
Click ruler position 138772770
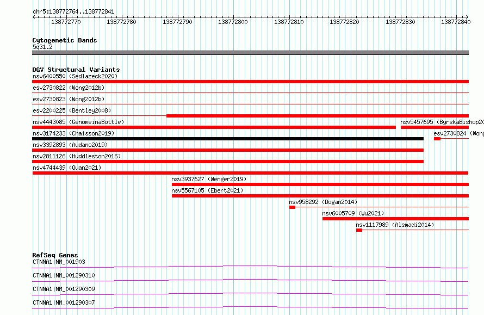pos(66,22)
